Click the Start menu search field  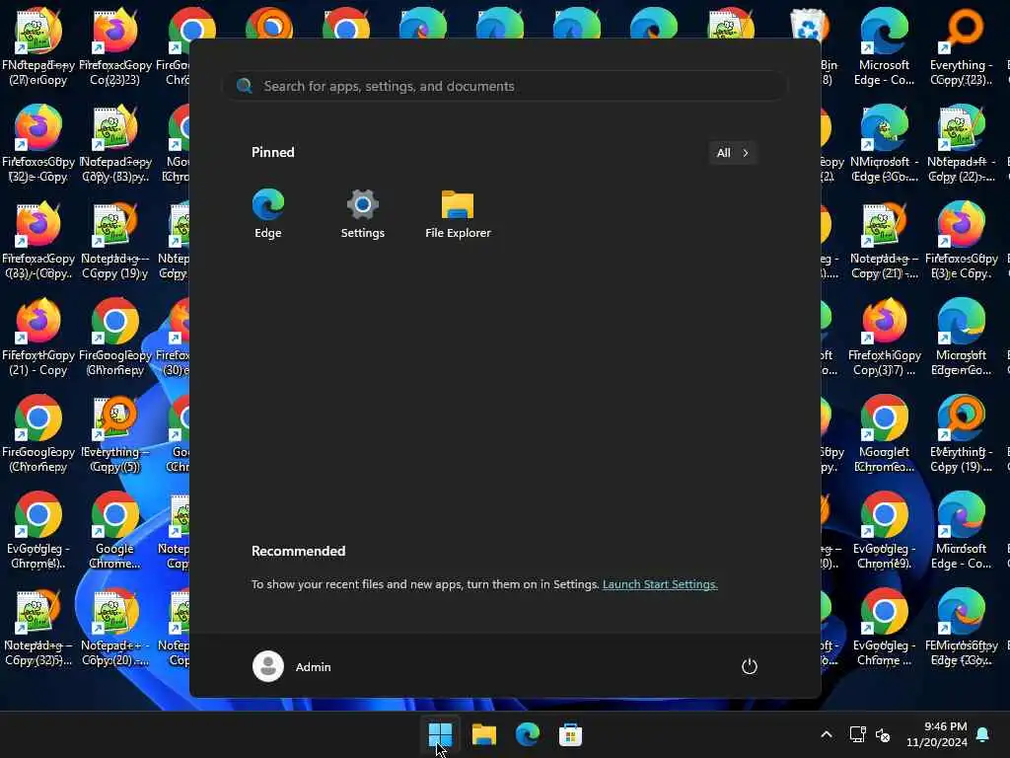[504, 86]
